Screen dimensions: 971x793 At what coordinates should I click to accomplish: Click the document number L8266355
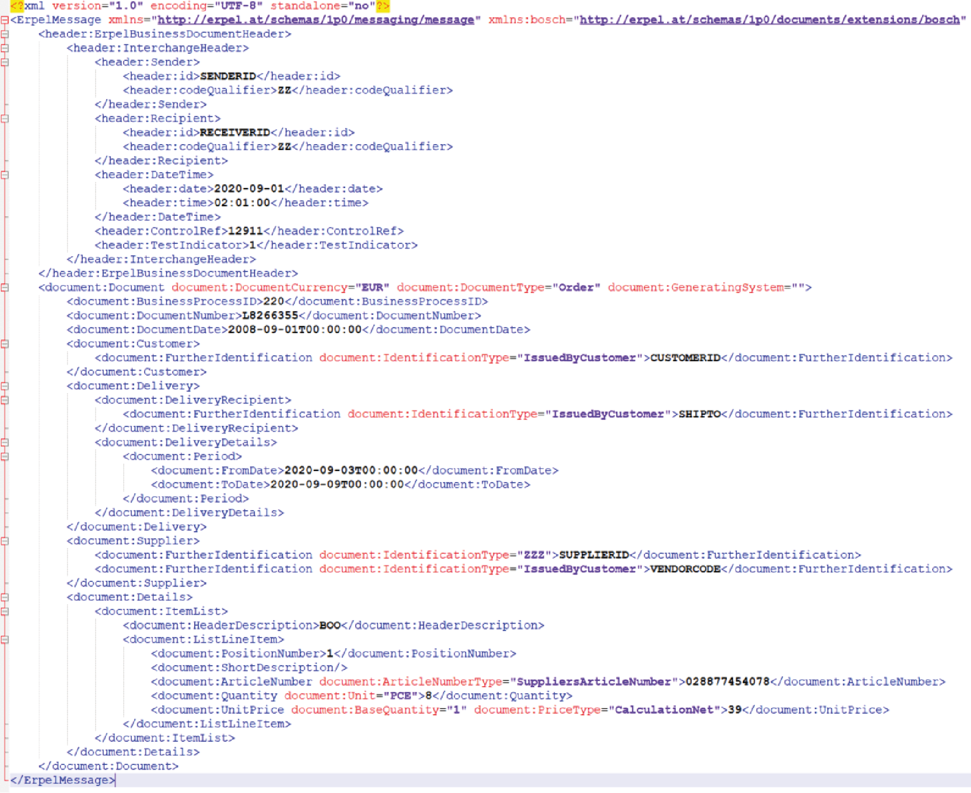270,315
